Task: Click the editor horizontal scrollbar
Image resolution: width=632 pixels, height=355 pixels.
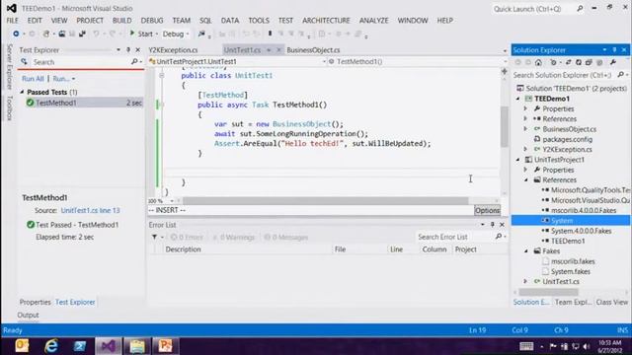Action: click(325, 200)
